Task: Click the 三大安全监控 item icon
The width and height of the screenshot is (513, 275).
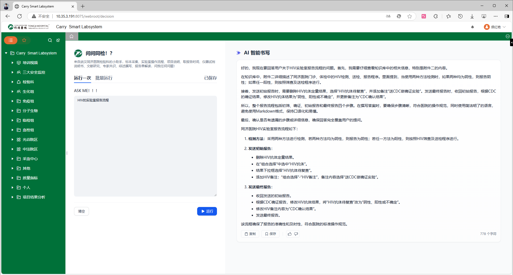Action: click(x=19, y=72)
